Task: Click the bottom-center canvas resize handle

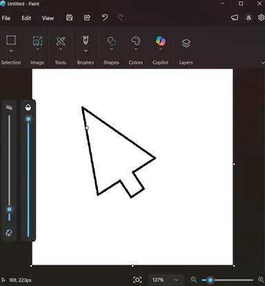Action: [x=132, y=266]
